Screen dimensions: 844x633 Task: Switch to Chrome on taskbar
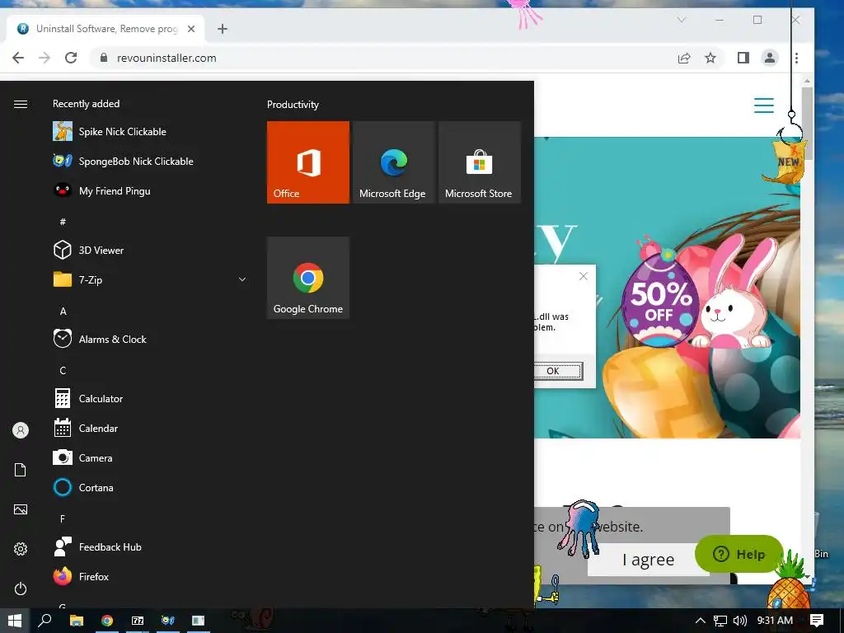click(107, 621)
